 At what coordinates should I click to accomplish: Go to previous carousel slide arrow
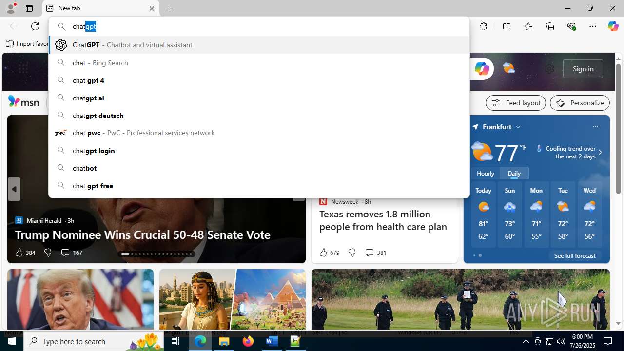14,189
